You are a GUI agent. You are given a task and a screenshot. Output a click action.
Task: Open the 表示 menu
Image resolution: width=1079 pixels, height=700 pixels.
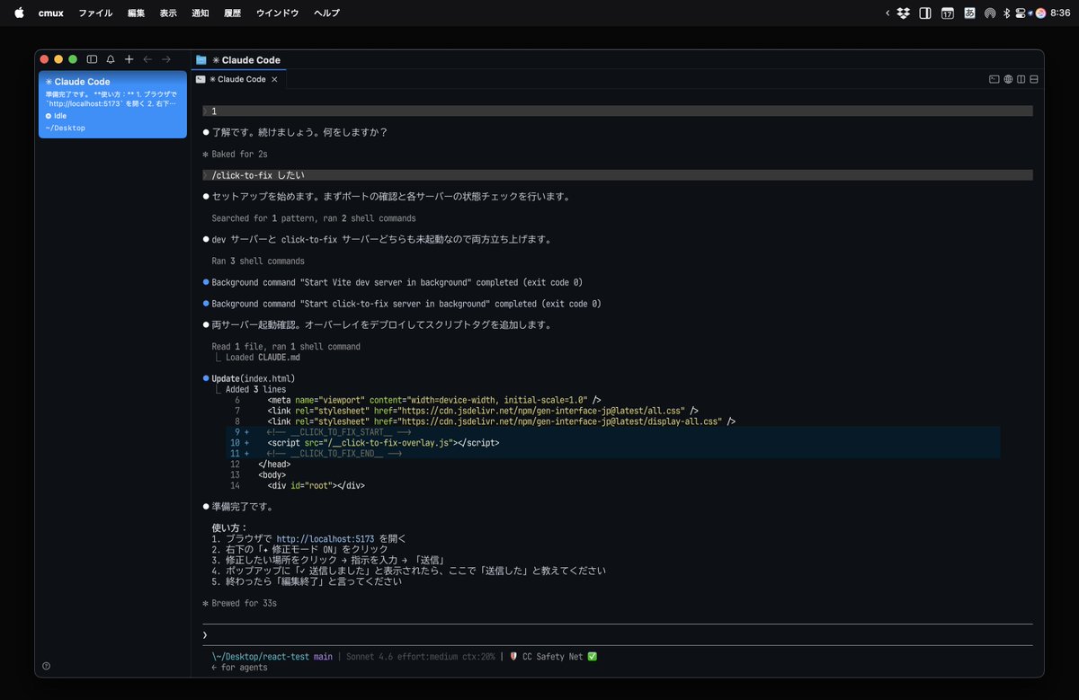coord(168,13)
